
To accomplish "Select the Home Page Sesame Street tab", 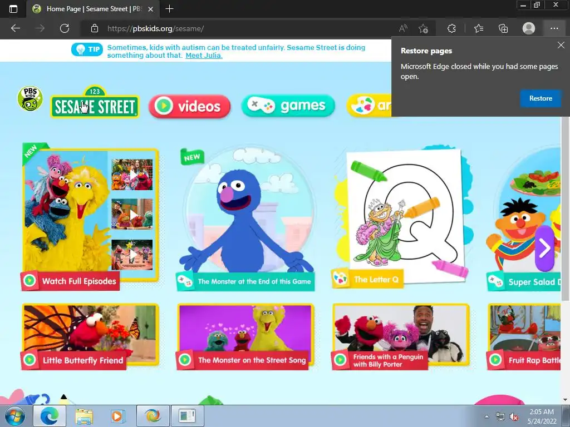I will point(93,9).
